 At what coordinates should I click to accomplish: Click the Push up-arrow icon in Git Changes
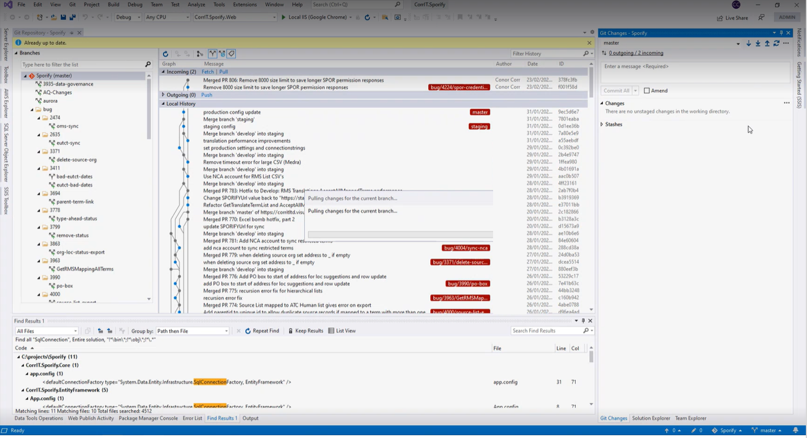click(767, 43)
